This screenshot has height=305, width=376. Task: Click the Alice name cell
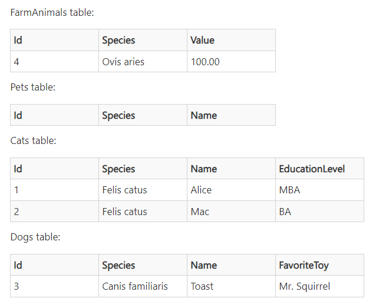tap(231, 190)
